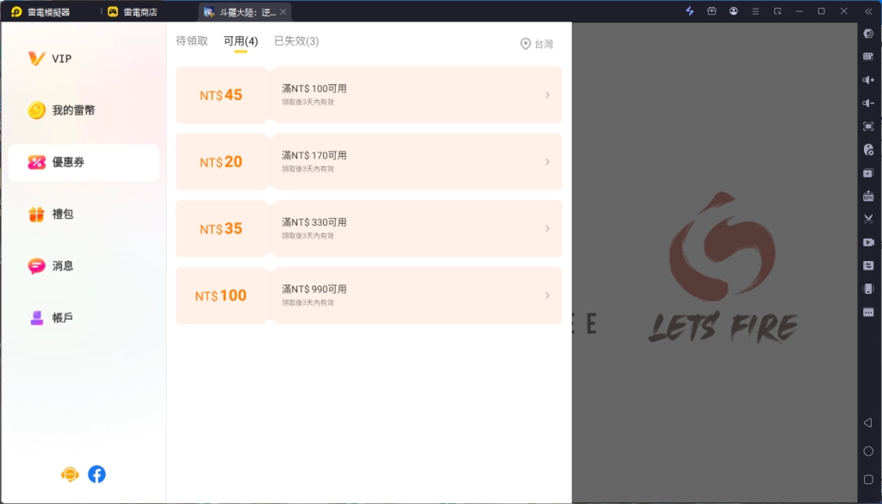
Task: Expand chevron on 滿NT$ 170可用 coupon
Action: click(x=547, y=162)
